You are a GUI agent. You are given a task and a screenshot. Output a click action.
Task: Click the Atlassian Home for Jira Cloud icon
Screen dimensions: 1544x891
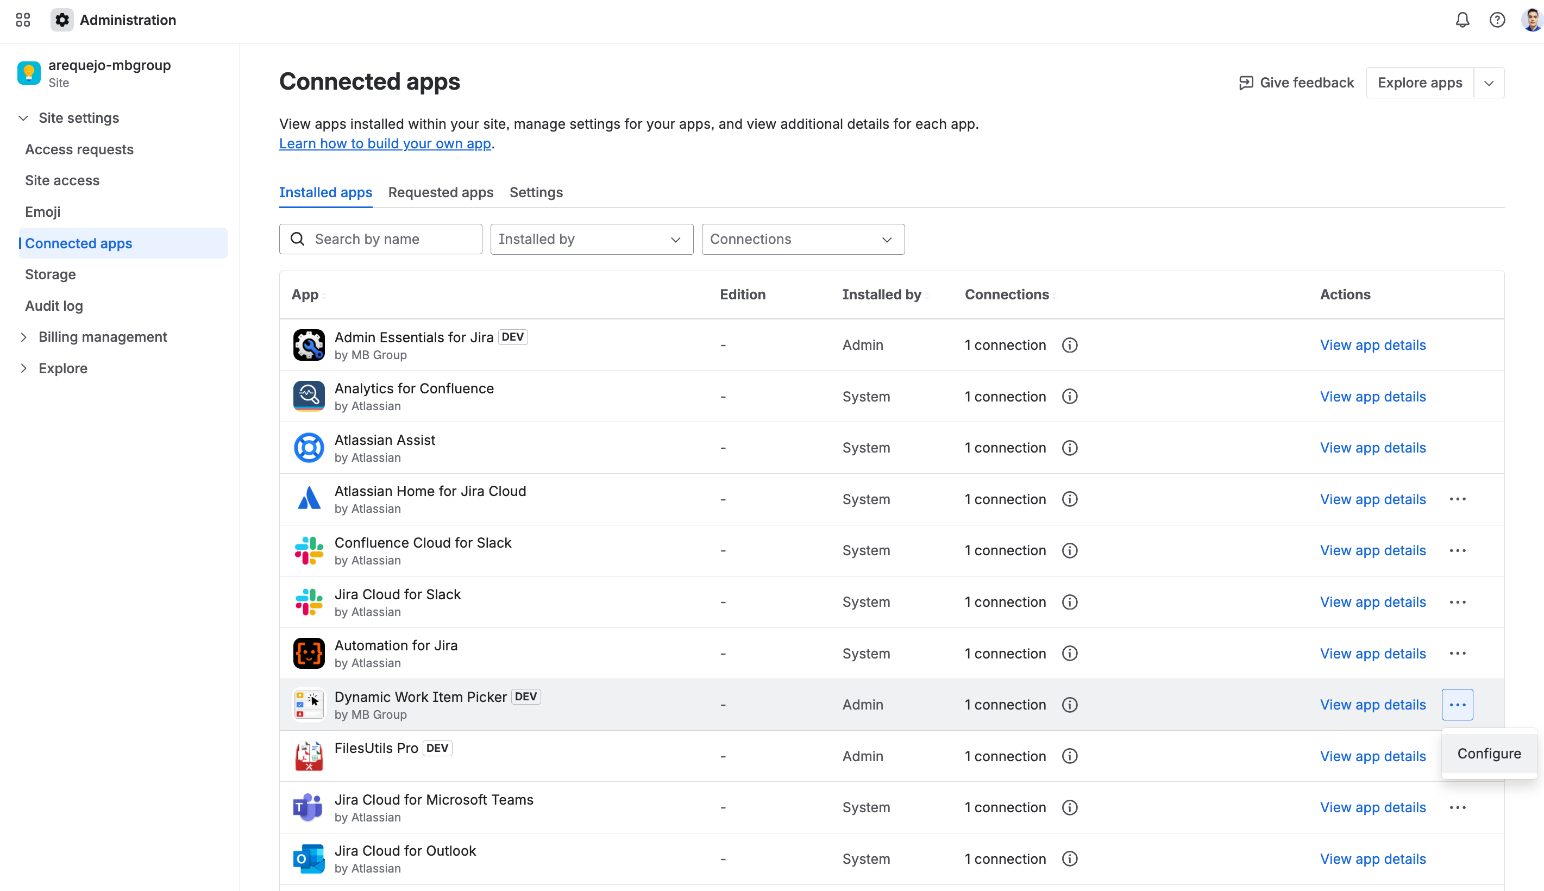click(309, 499)
